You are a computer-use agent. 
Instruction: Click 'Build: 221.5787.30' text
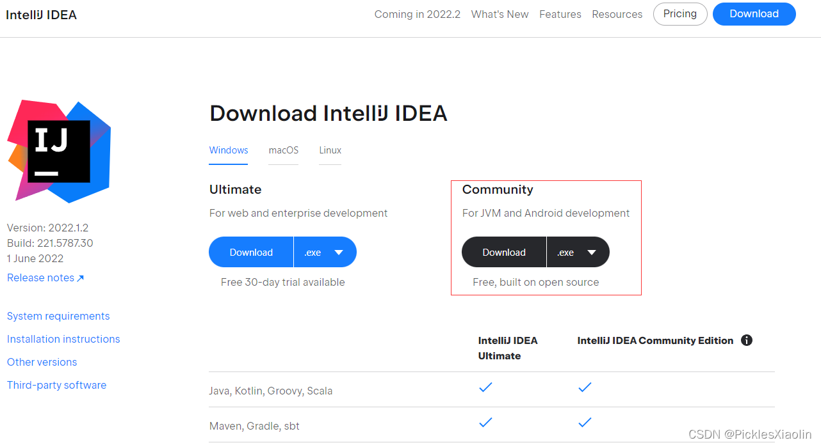(x=50, y=243)
